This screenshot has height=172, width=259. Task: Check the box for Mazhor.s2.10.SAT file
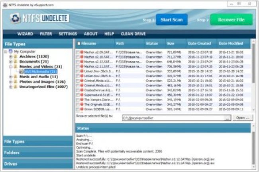pyautogui.click(x=78, y=57)
